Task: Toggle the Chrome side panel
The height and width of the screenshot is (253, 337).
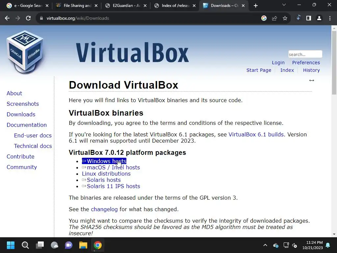Action: point(309,18)
